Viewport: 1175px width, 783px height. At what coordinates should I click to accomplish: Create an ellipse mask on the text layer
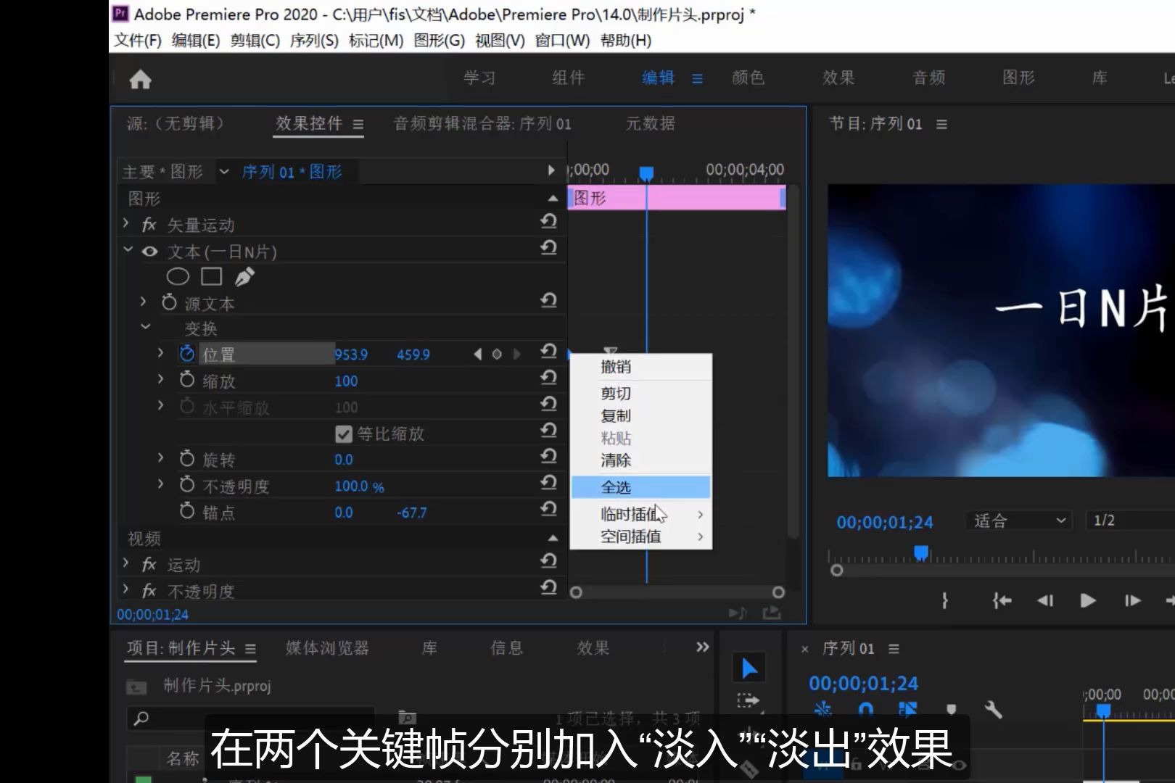[176, 276]
